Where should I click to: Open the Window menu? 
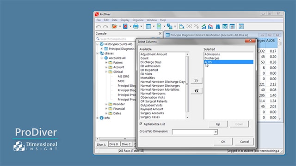[x=152, y=20]
